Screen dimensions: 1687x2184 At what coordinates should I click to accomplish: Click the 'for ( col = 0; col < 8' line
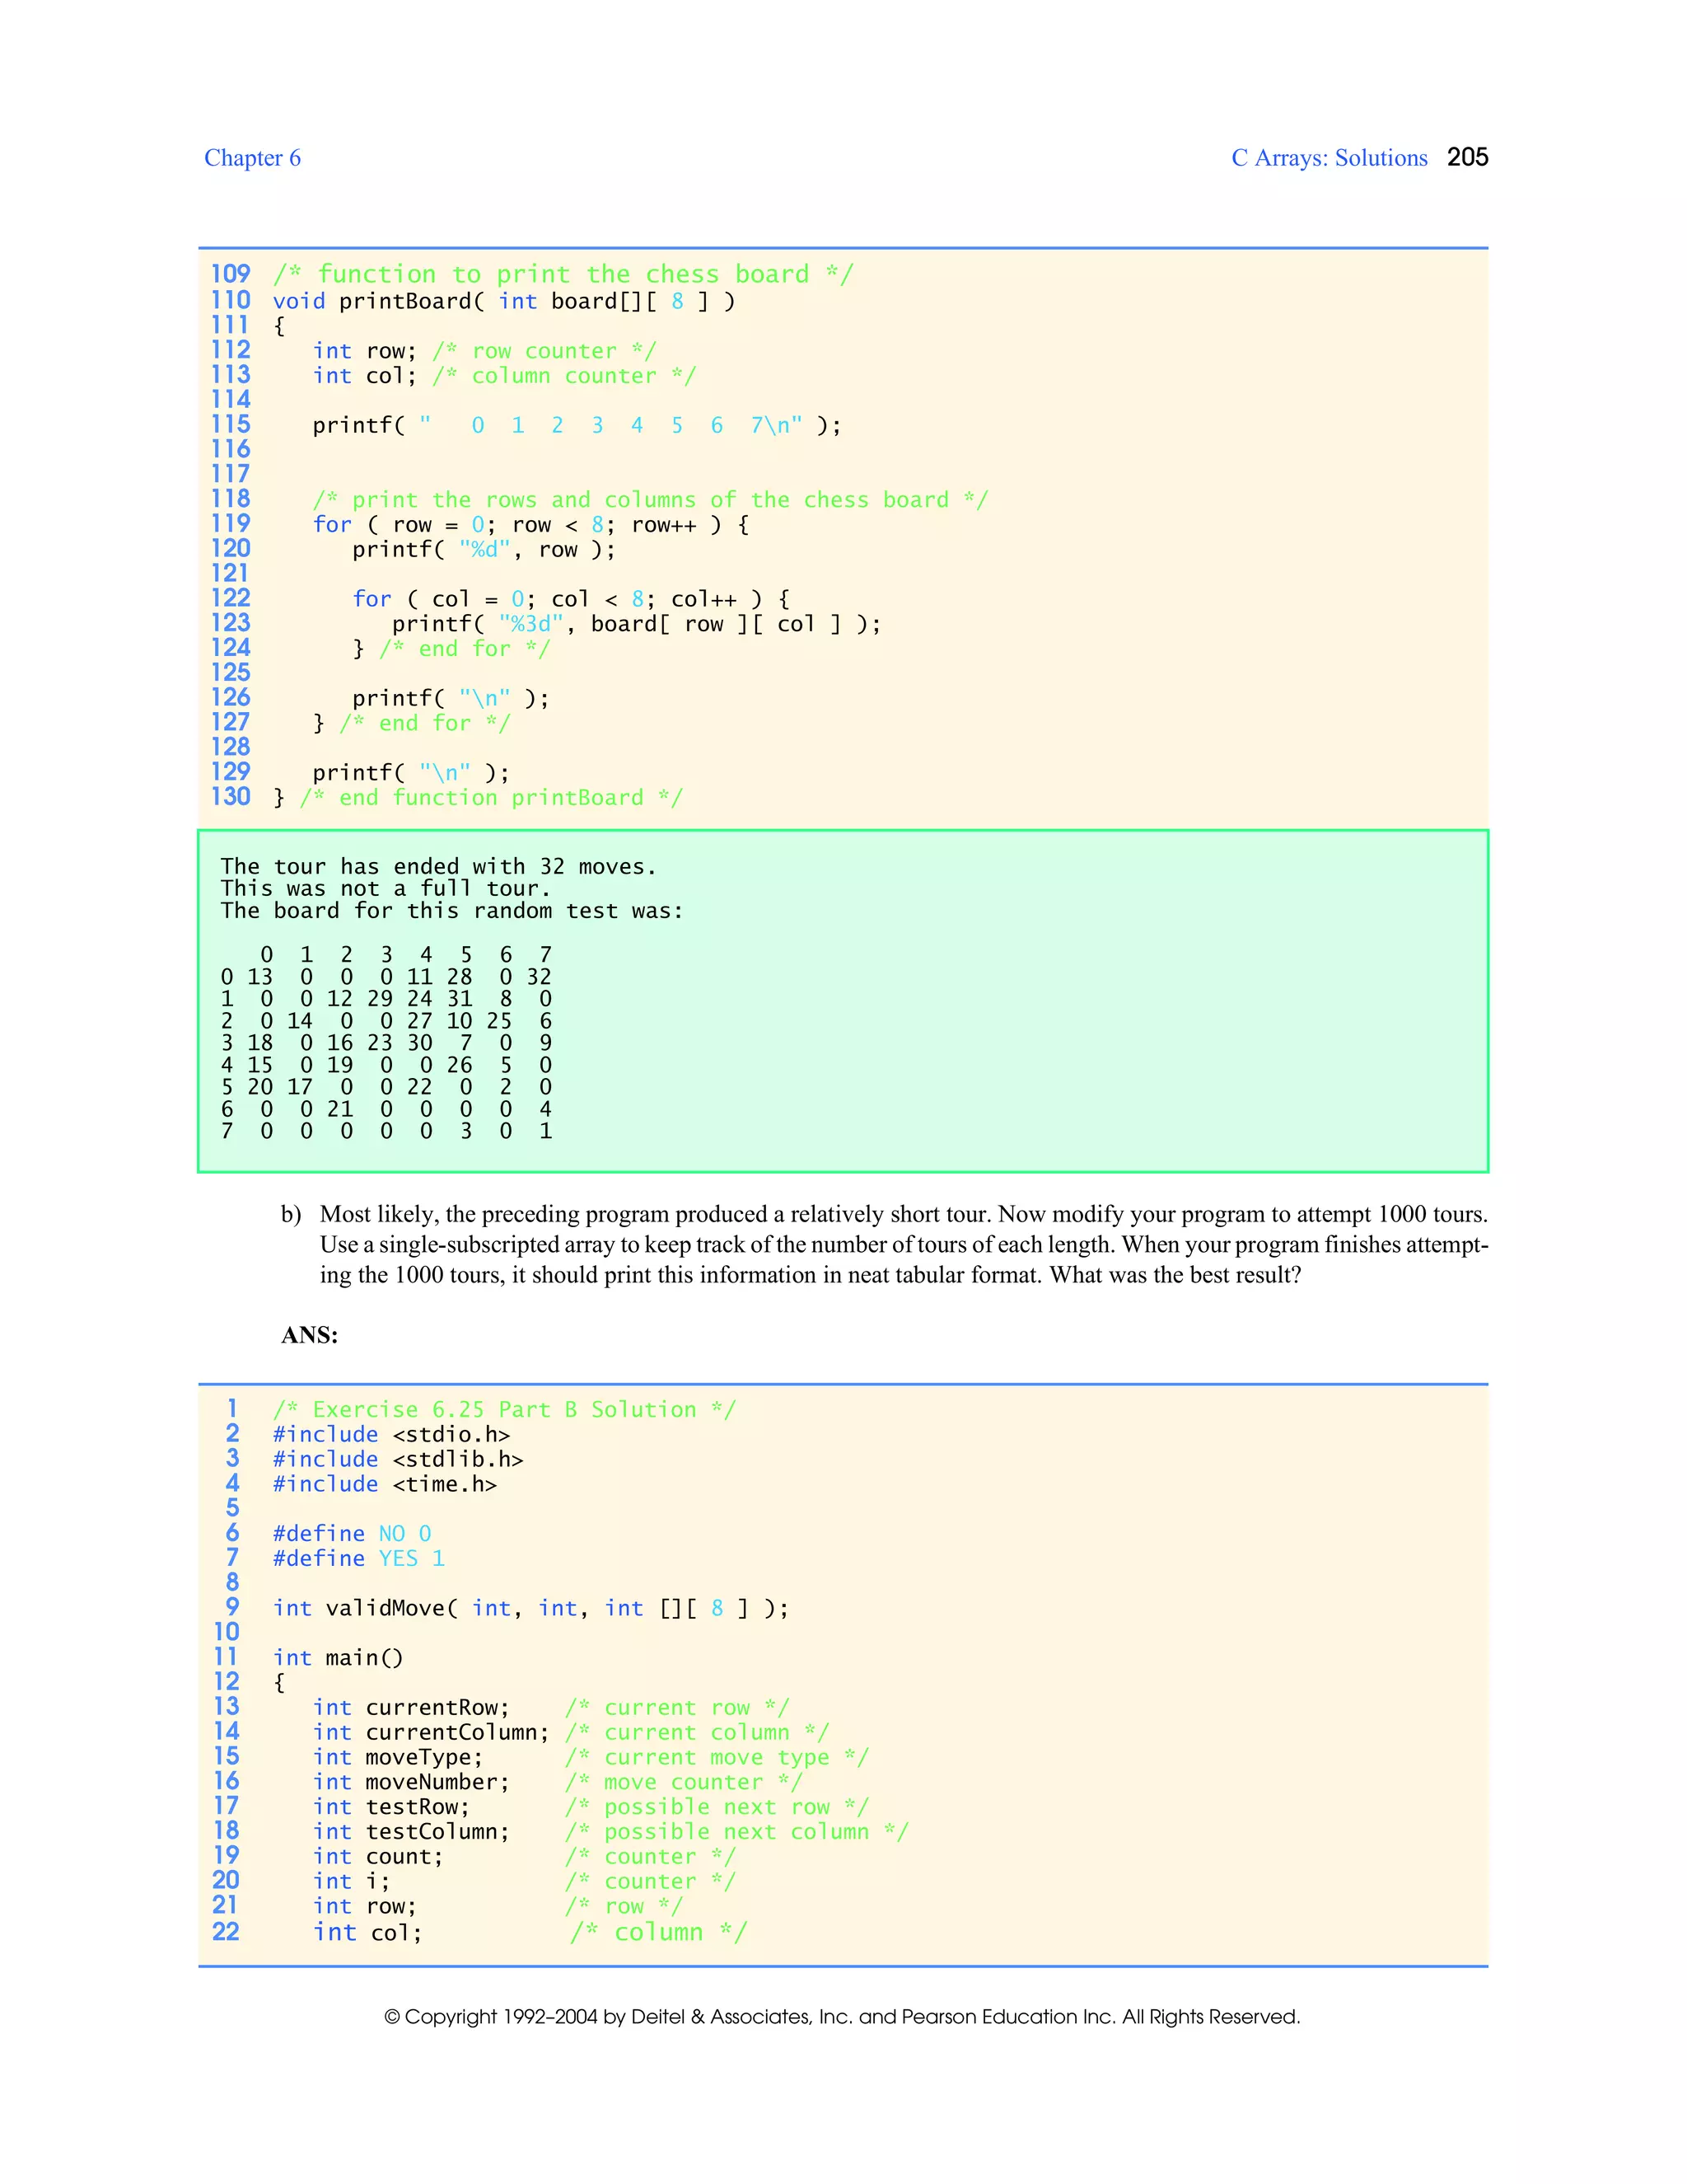[571, 599]
